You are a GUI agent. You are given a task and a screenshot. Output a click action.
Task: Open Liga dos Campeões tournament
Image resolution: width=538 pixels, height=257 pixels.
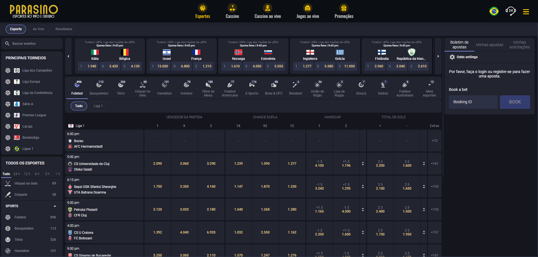pyautogui.click(x=32, y=70)
